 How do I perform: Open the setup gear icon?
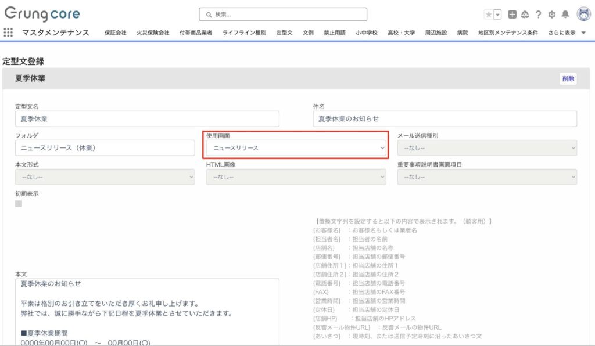pos(552,15)
